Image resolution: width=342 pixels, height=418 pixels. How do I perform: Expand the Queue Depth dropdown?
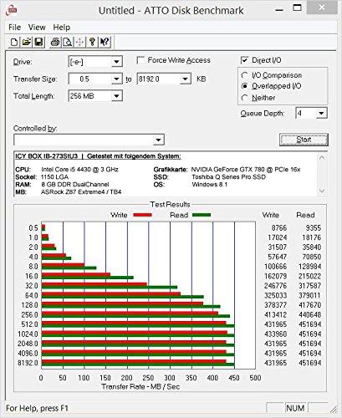pyautogui.click(x=321, y=114)
